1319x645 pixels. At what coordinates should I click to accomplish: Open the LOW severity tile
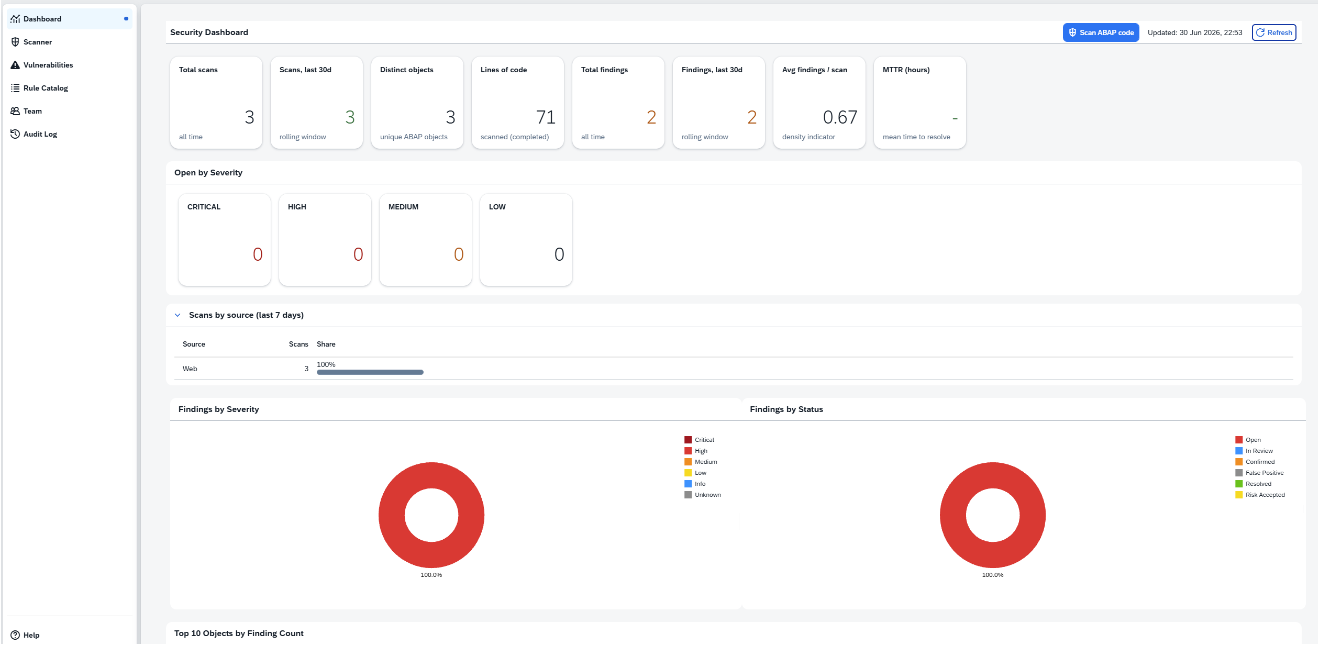[x=526, y=240]
